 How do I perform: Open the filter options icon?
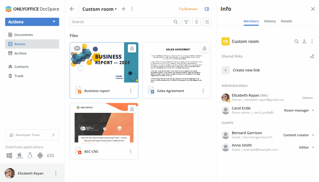186,22
